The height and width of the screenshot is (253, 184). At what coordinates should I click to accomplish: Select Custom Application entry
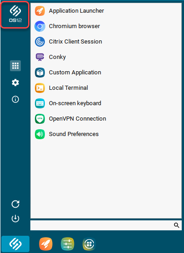click(x=106, y=73)
